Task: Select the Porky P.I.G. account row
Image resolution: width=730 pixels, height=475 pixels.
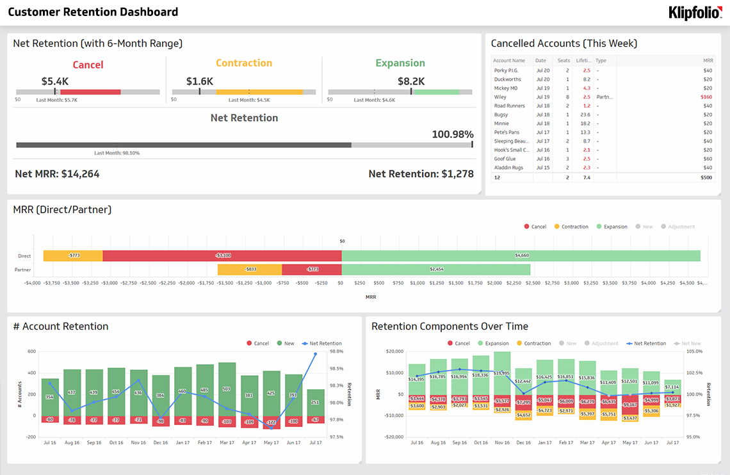Action: pos(603,70)
